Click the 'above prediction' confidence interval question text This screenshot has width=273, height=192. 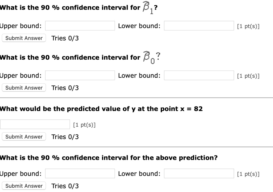[109, 158]
